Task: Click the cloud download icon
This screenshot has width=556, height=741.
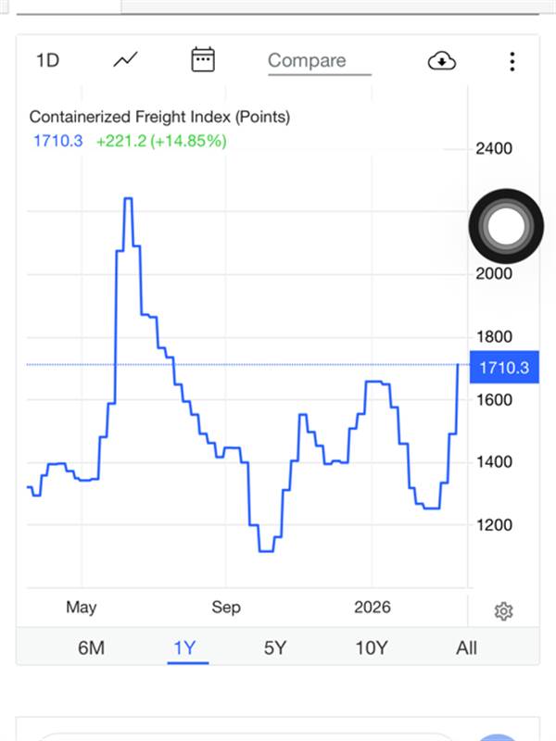Action: [x=442, y=61]
